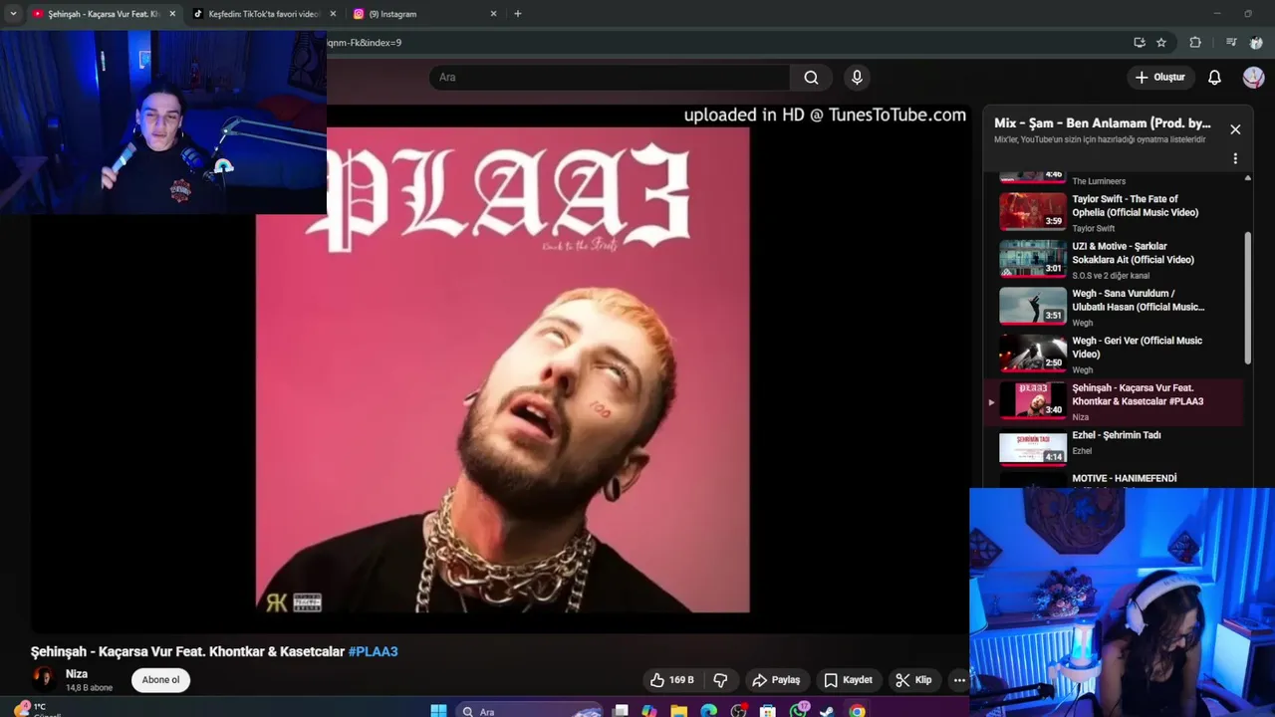Click the Windows taskbar Ara search box
The width and height of the screenshot is (1275, 717).
point(531,710)
